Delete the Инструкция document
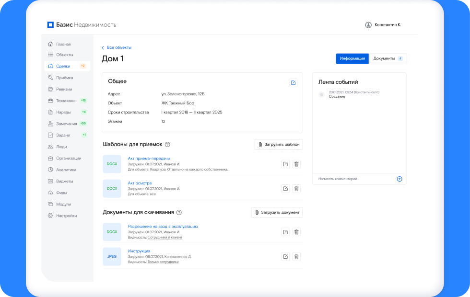 pyautogui.click(x=296, y=257)
